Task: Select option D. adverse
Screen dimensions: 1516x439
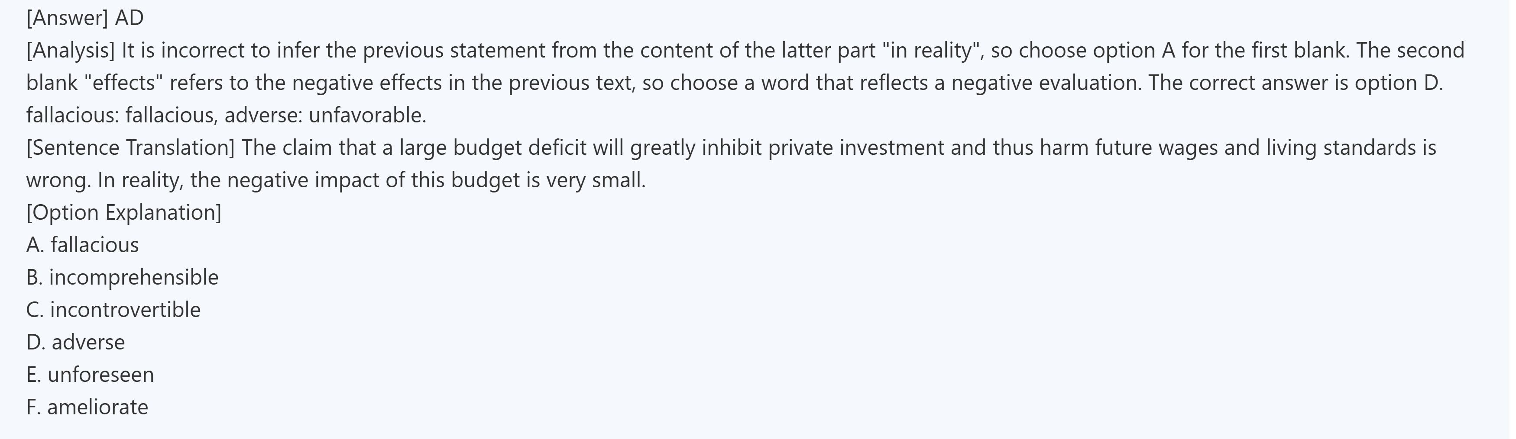Action: tap(75, 342)
